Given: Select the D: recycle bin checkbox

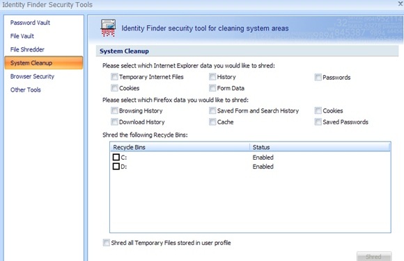Looking at the screenshot, I should pyautogui.click(x=116, y=167).
